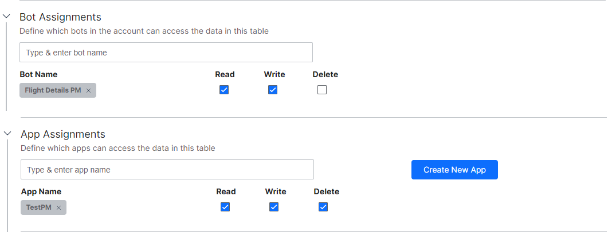Click the Bot Assignments section title

(x=60, y=17)
